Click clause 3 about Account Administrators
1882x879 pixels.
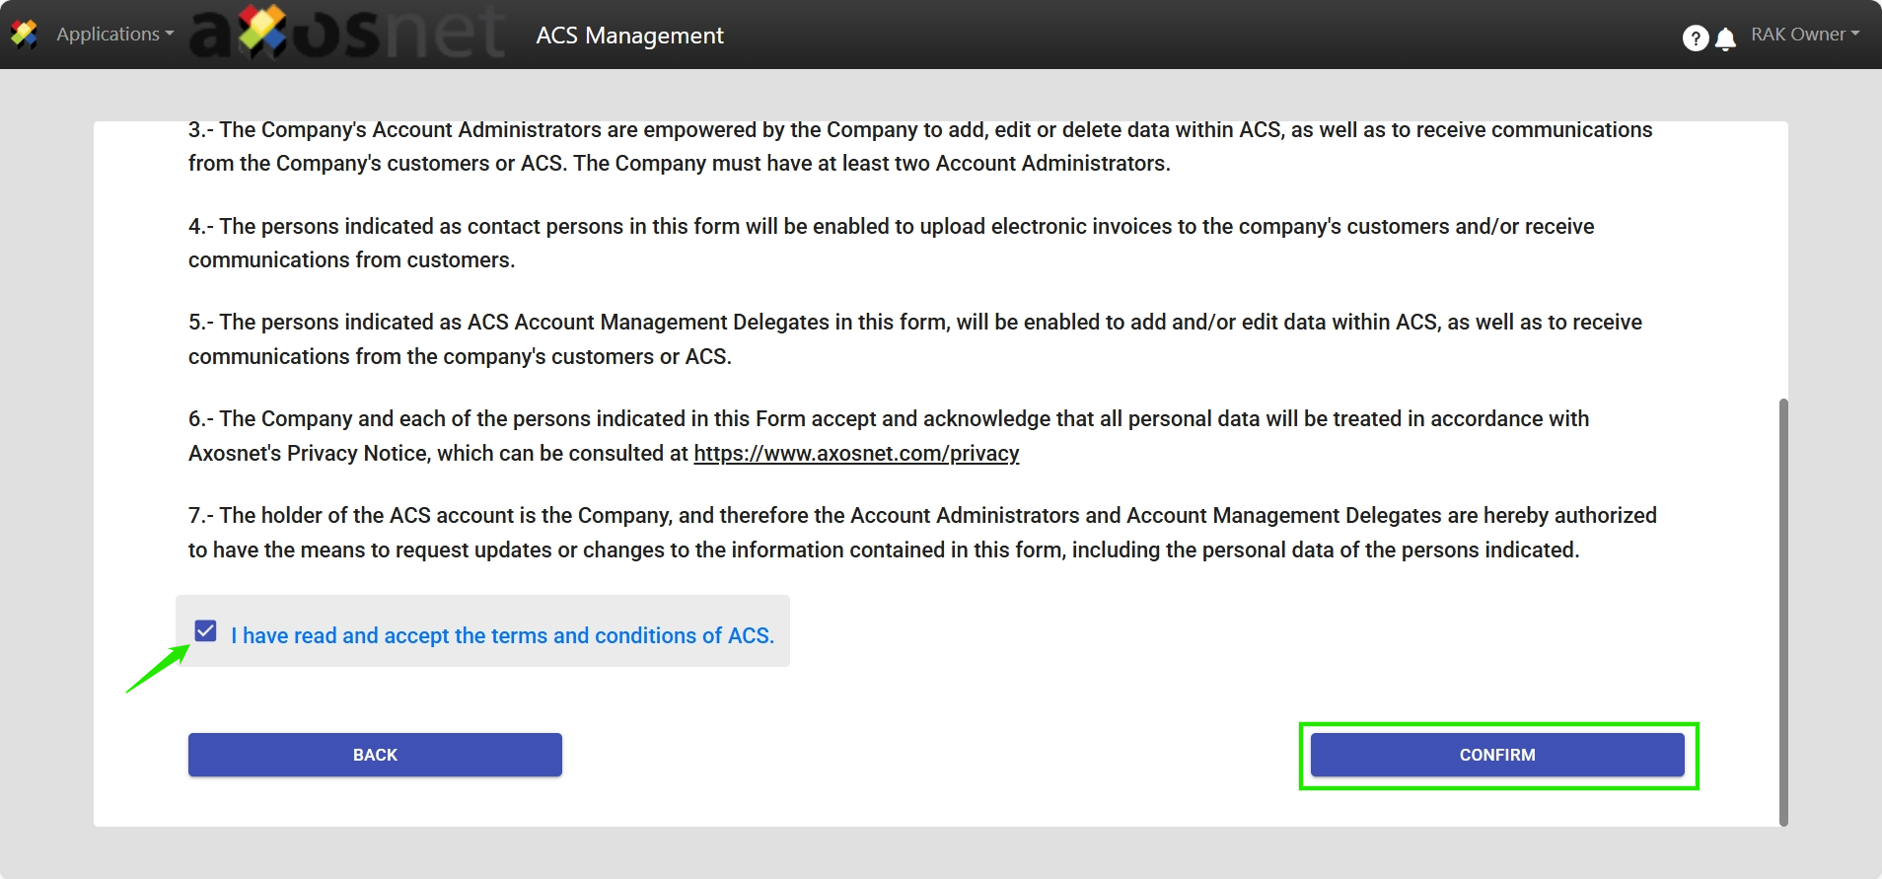click(919, 147)
